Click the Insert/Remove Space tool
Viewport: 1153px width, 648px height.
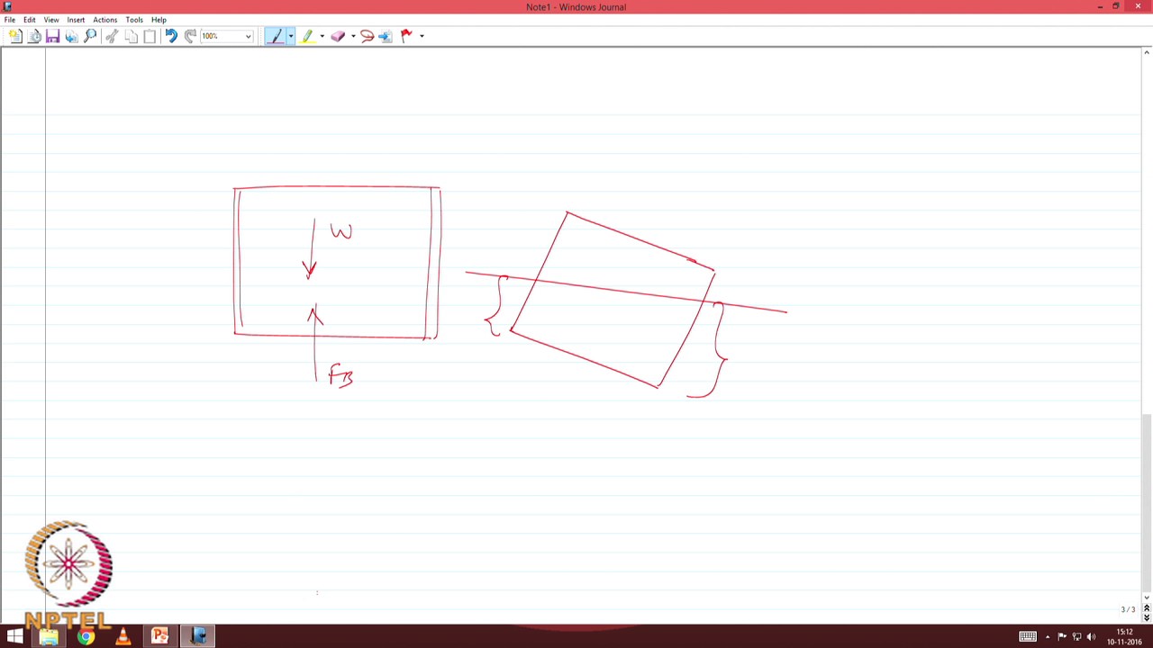point(386,36)
